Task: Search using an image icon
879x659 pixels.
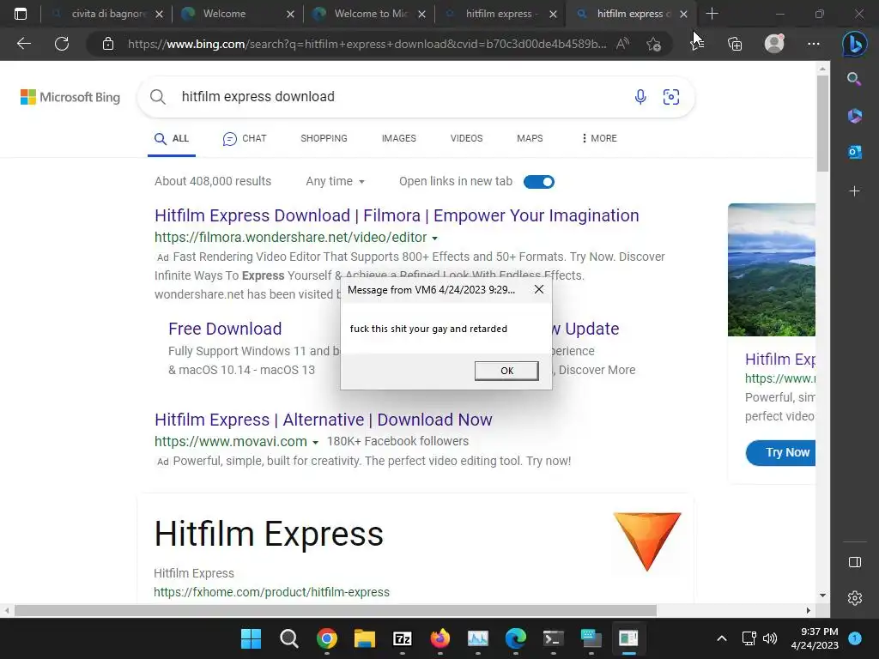Action: [671, 97]
